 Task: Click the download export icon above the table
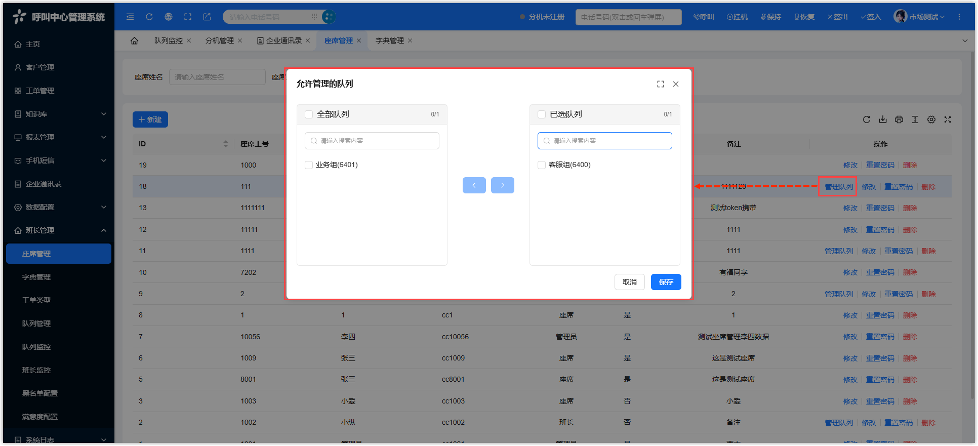click(882, 119)
